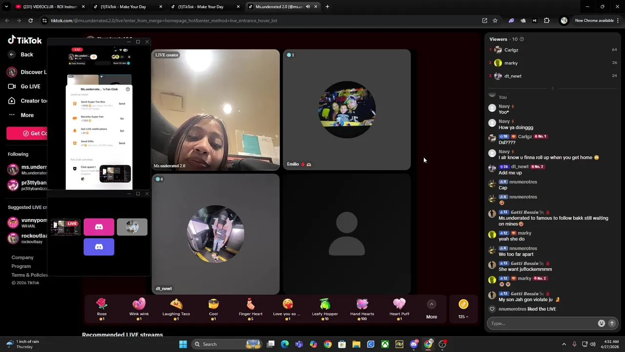Screen dimensions: 625x352
Task: Send the Laughing Taco gift
Action: [176, 309]
